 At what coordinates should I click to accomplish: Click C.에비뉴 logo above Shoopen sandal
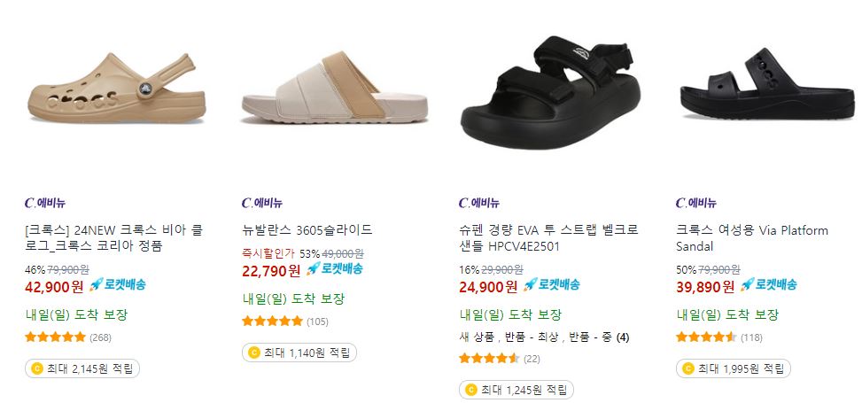coord(478,203)
